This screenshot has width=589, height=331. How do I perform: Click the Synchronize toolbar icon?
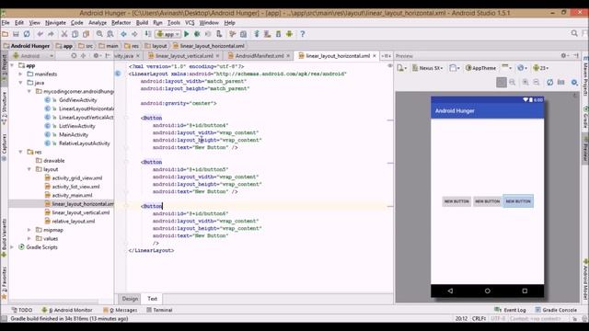pos(27,34)
